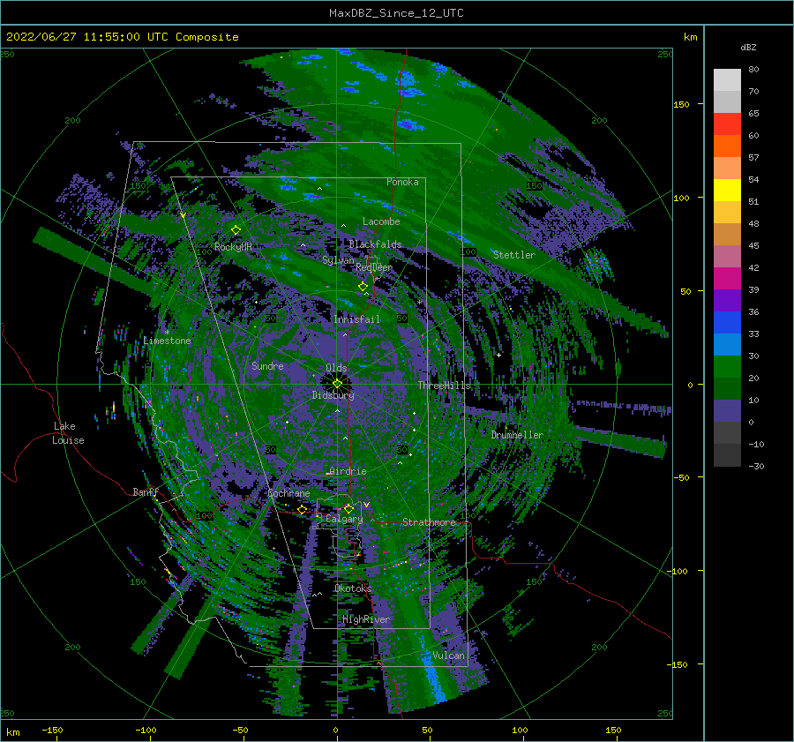Click the 80 value on the dBZ scale
Viewport: 794px width, 742px height.
click(x=753, y=70)
